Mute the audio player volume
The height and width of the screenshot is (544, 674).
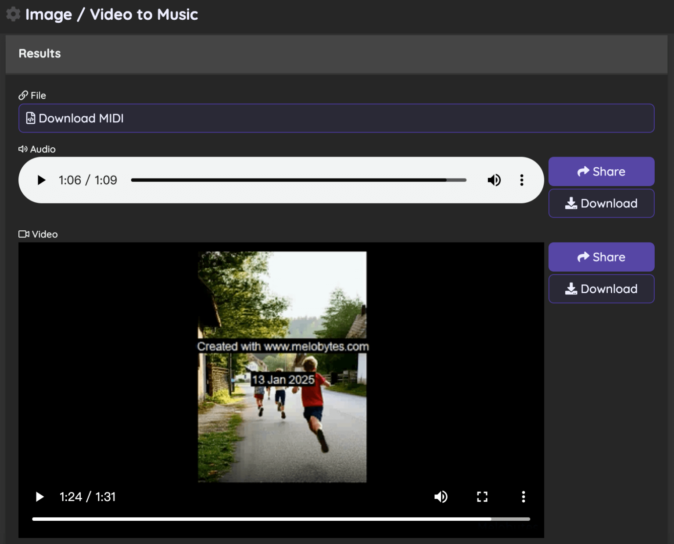pos(494,180)
